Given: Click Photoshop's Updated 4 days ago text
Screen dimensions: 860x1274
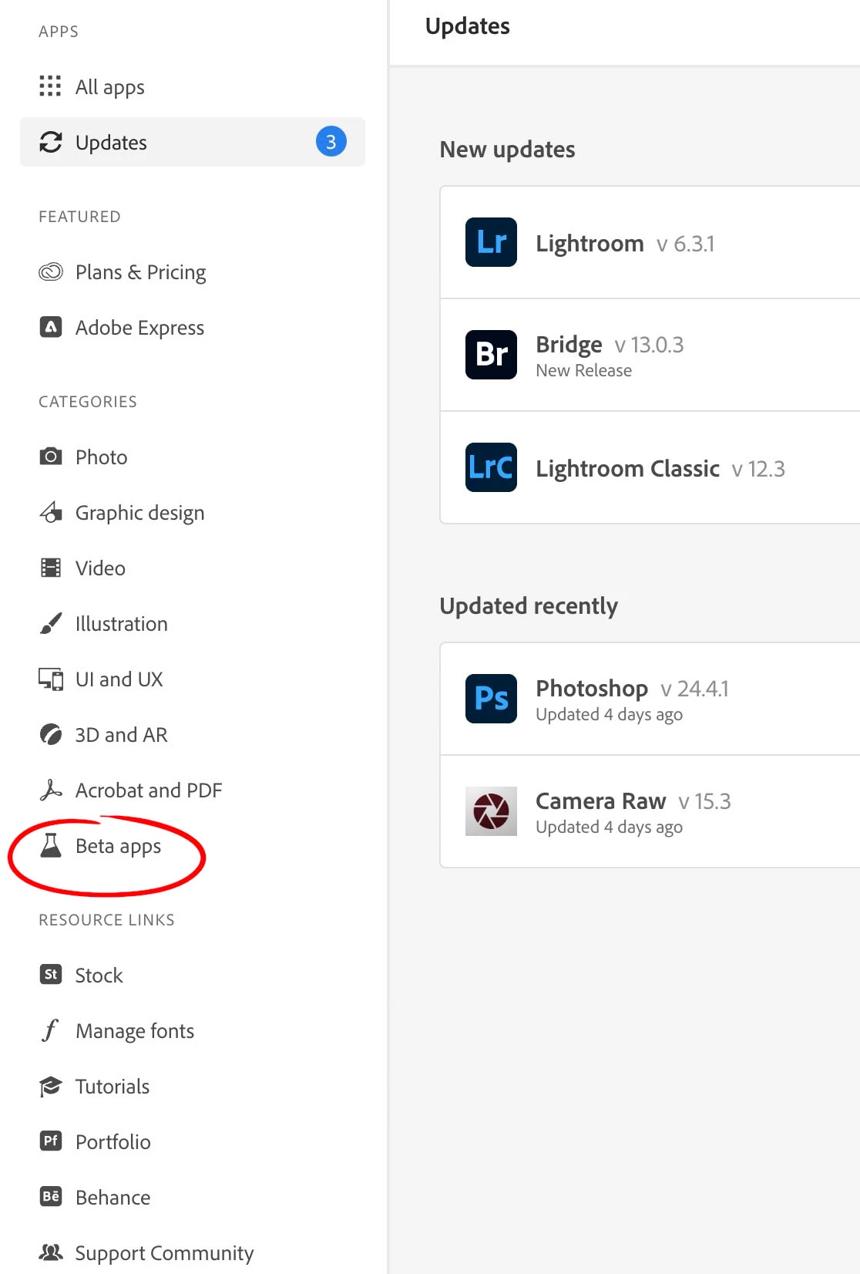Looking at the screenshot, I should [x=609, y=715].
